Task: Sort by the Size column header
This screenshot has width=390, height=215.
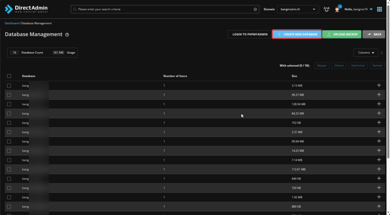Action: tap(294, 76)
